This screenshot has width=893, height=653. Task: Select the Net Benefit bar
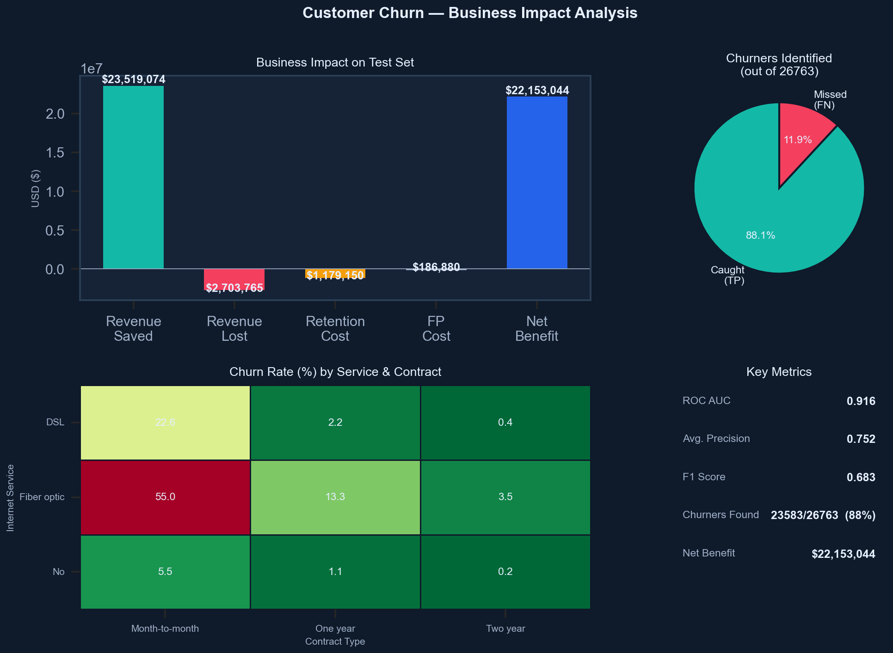point(537,182)
